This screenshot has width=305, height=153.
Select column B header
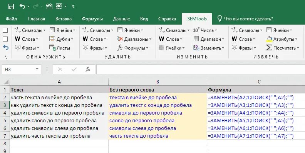tap(158, 82)
